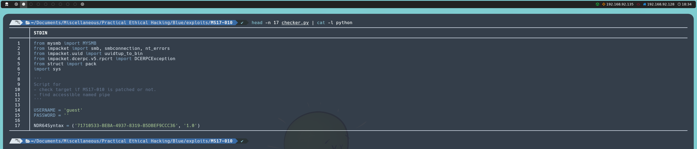
Task: Switch to the fifth workspace circle
Action: [46, 4]
